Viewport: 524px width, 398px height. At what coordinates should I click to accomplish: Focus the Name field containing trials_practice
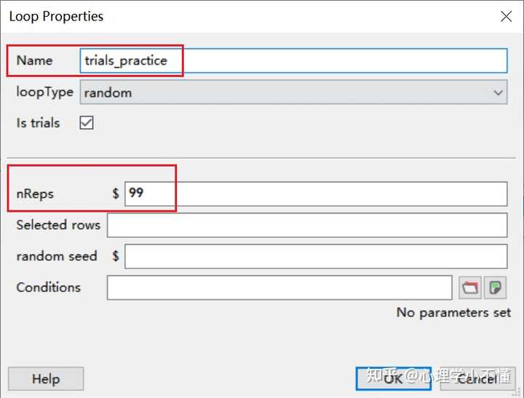click(x=293, y=60)
